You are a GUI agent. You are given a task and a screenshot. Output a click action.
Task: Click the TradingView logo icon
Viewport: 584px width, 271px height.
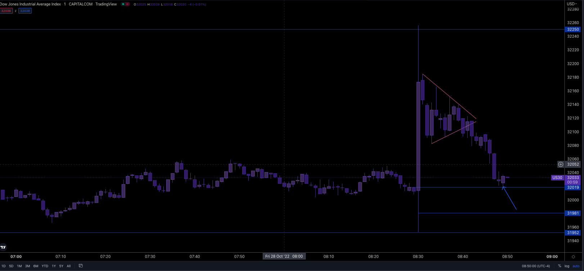click(x=3, y=247)
